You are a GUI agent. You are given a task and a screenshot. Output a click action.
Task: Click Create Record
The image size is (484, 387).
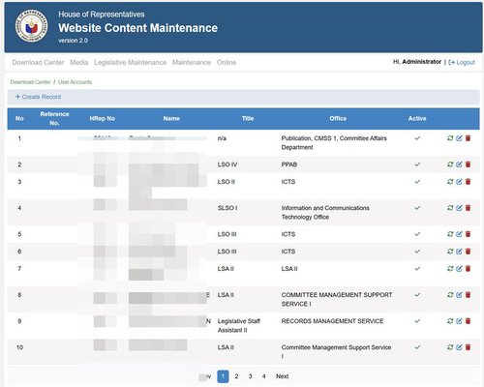pos(39,97)
